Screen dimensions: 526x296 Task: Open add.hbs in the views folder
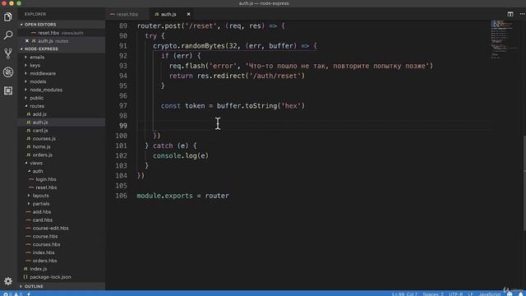pos(42,212)
